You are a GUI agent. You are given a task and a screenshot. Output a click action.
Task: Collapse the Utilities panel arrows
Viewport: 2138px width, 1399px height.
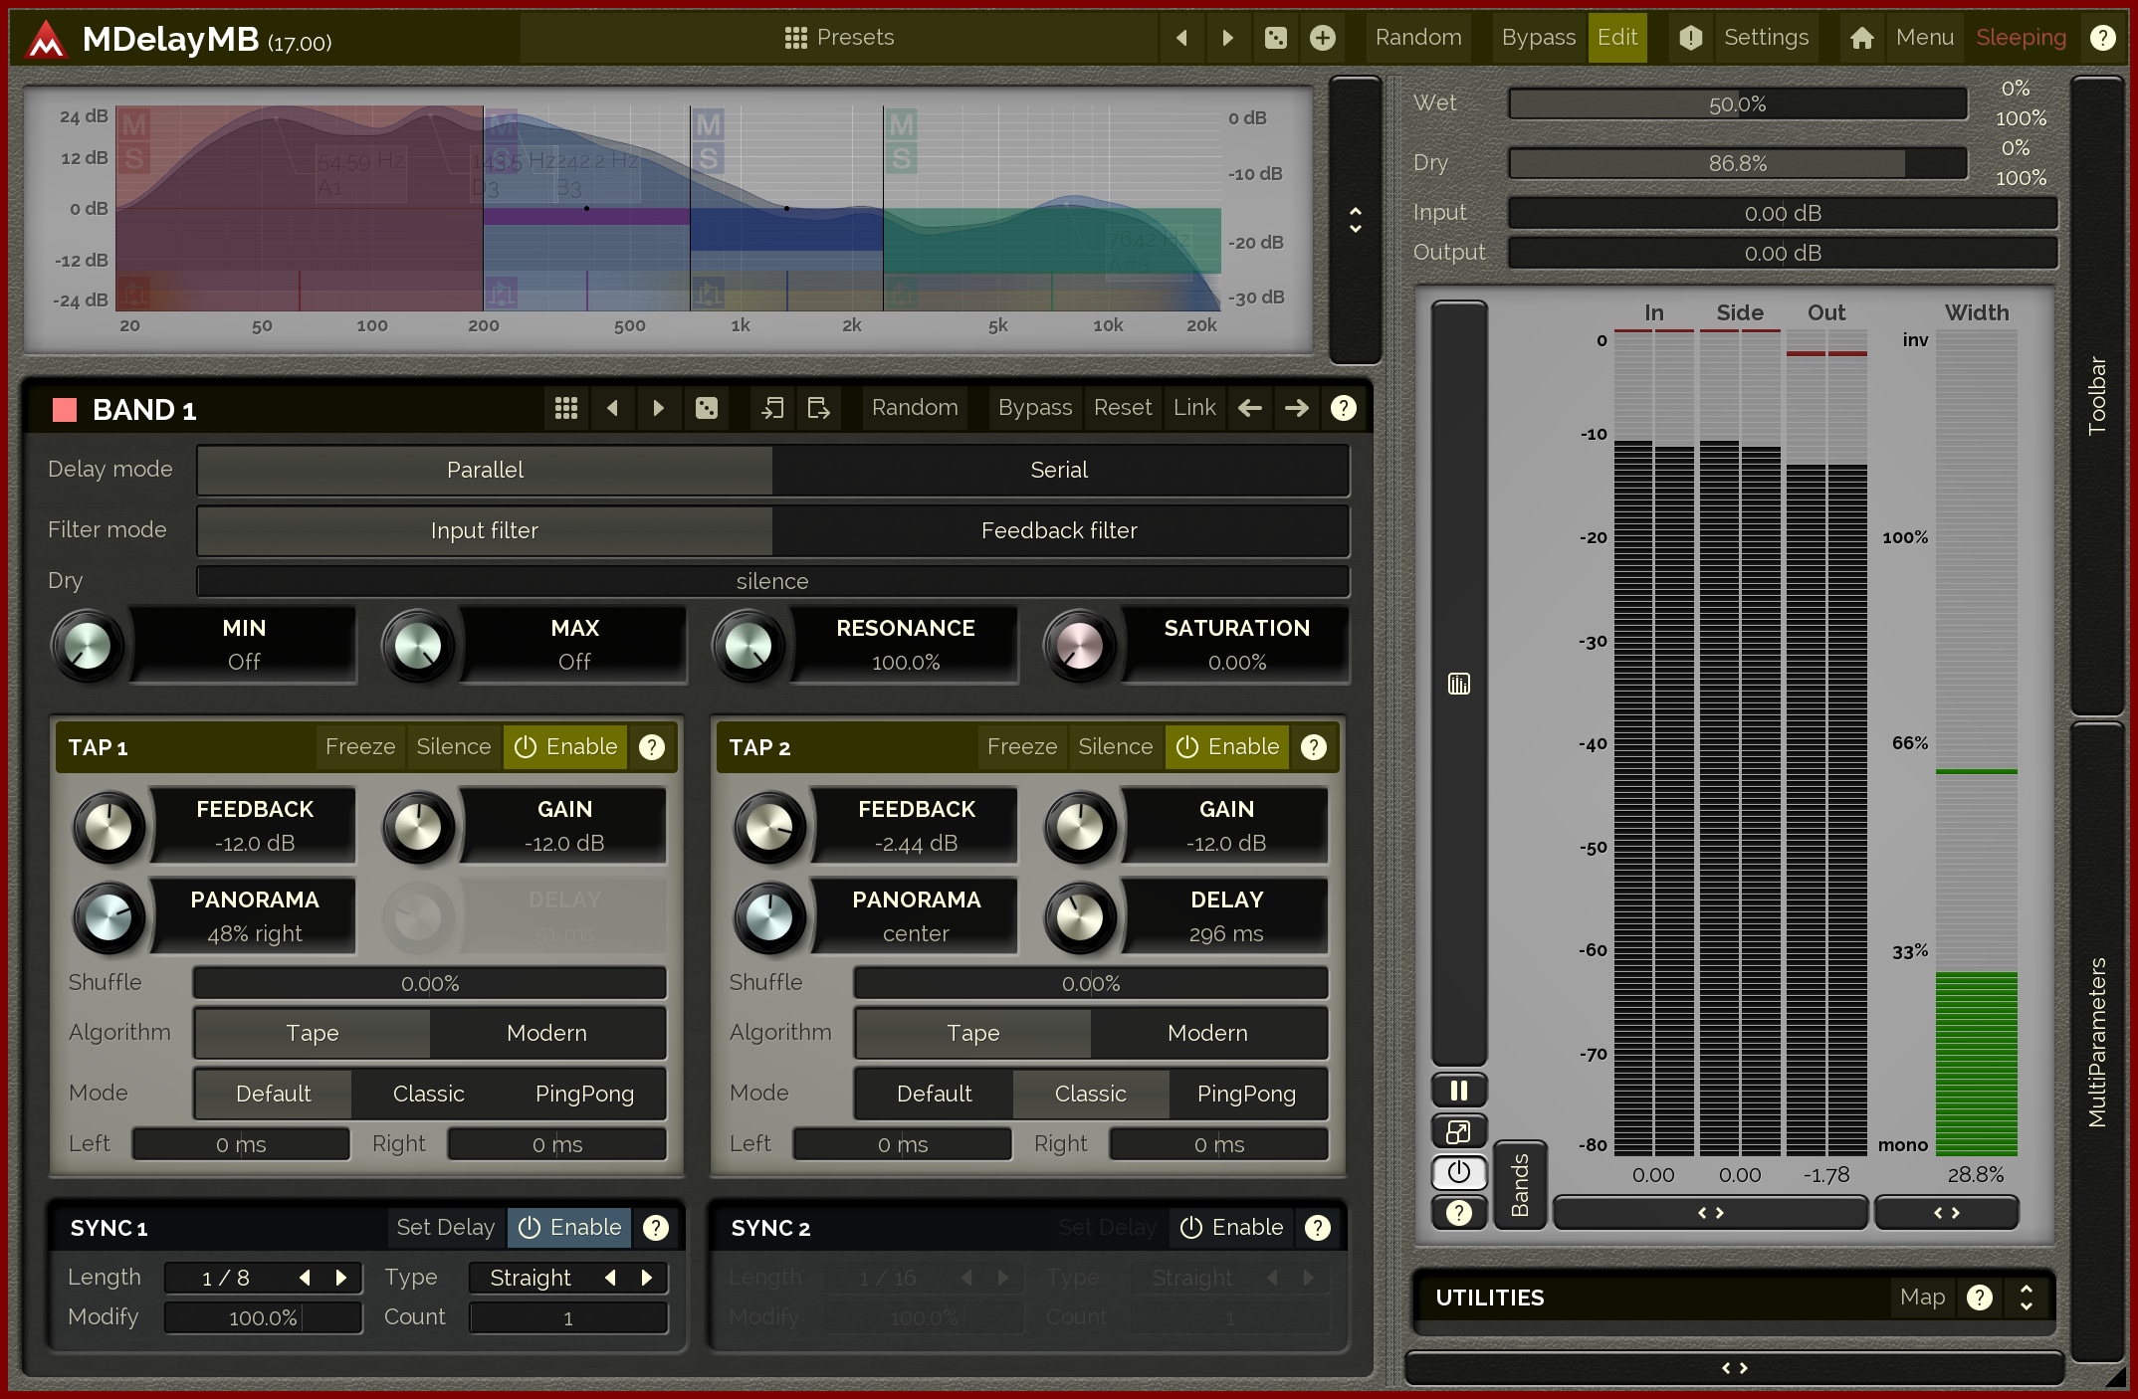[2026, 1298]
